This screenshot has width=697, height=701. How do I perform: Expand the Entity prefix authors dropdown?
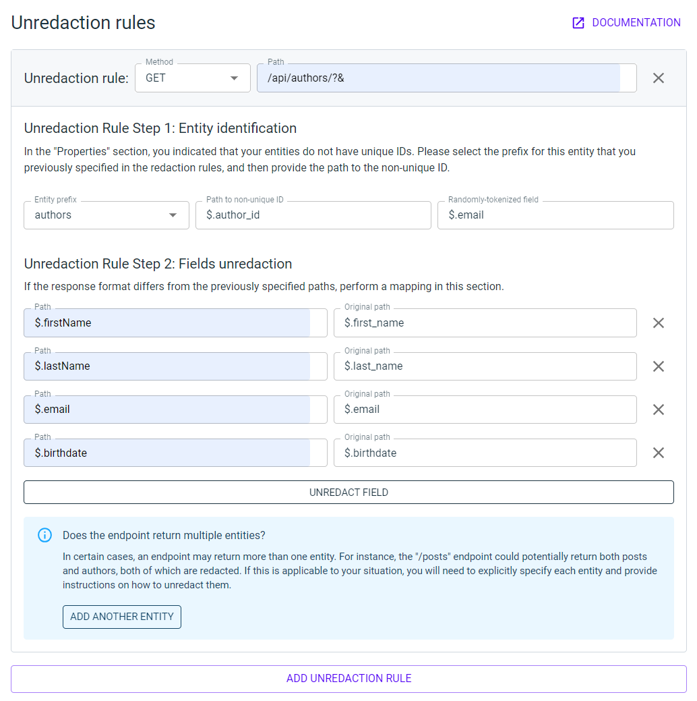pos(106,215)
